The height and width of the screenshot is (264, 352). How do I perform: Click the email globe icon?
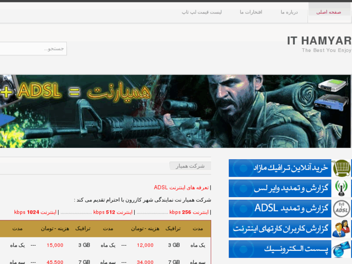(341, 249)
